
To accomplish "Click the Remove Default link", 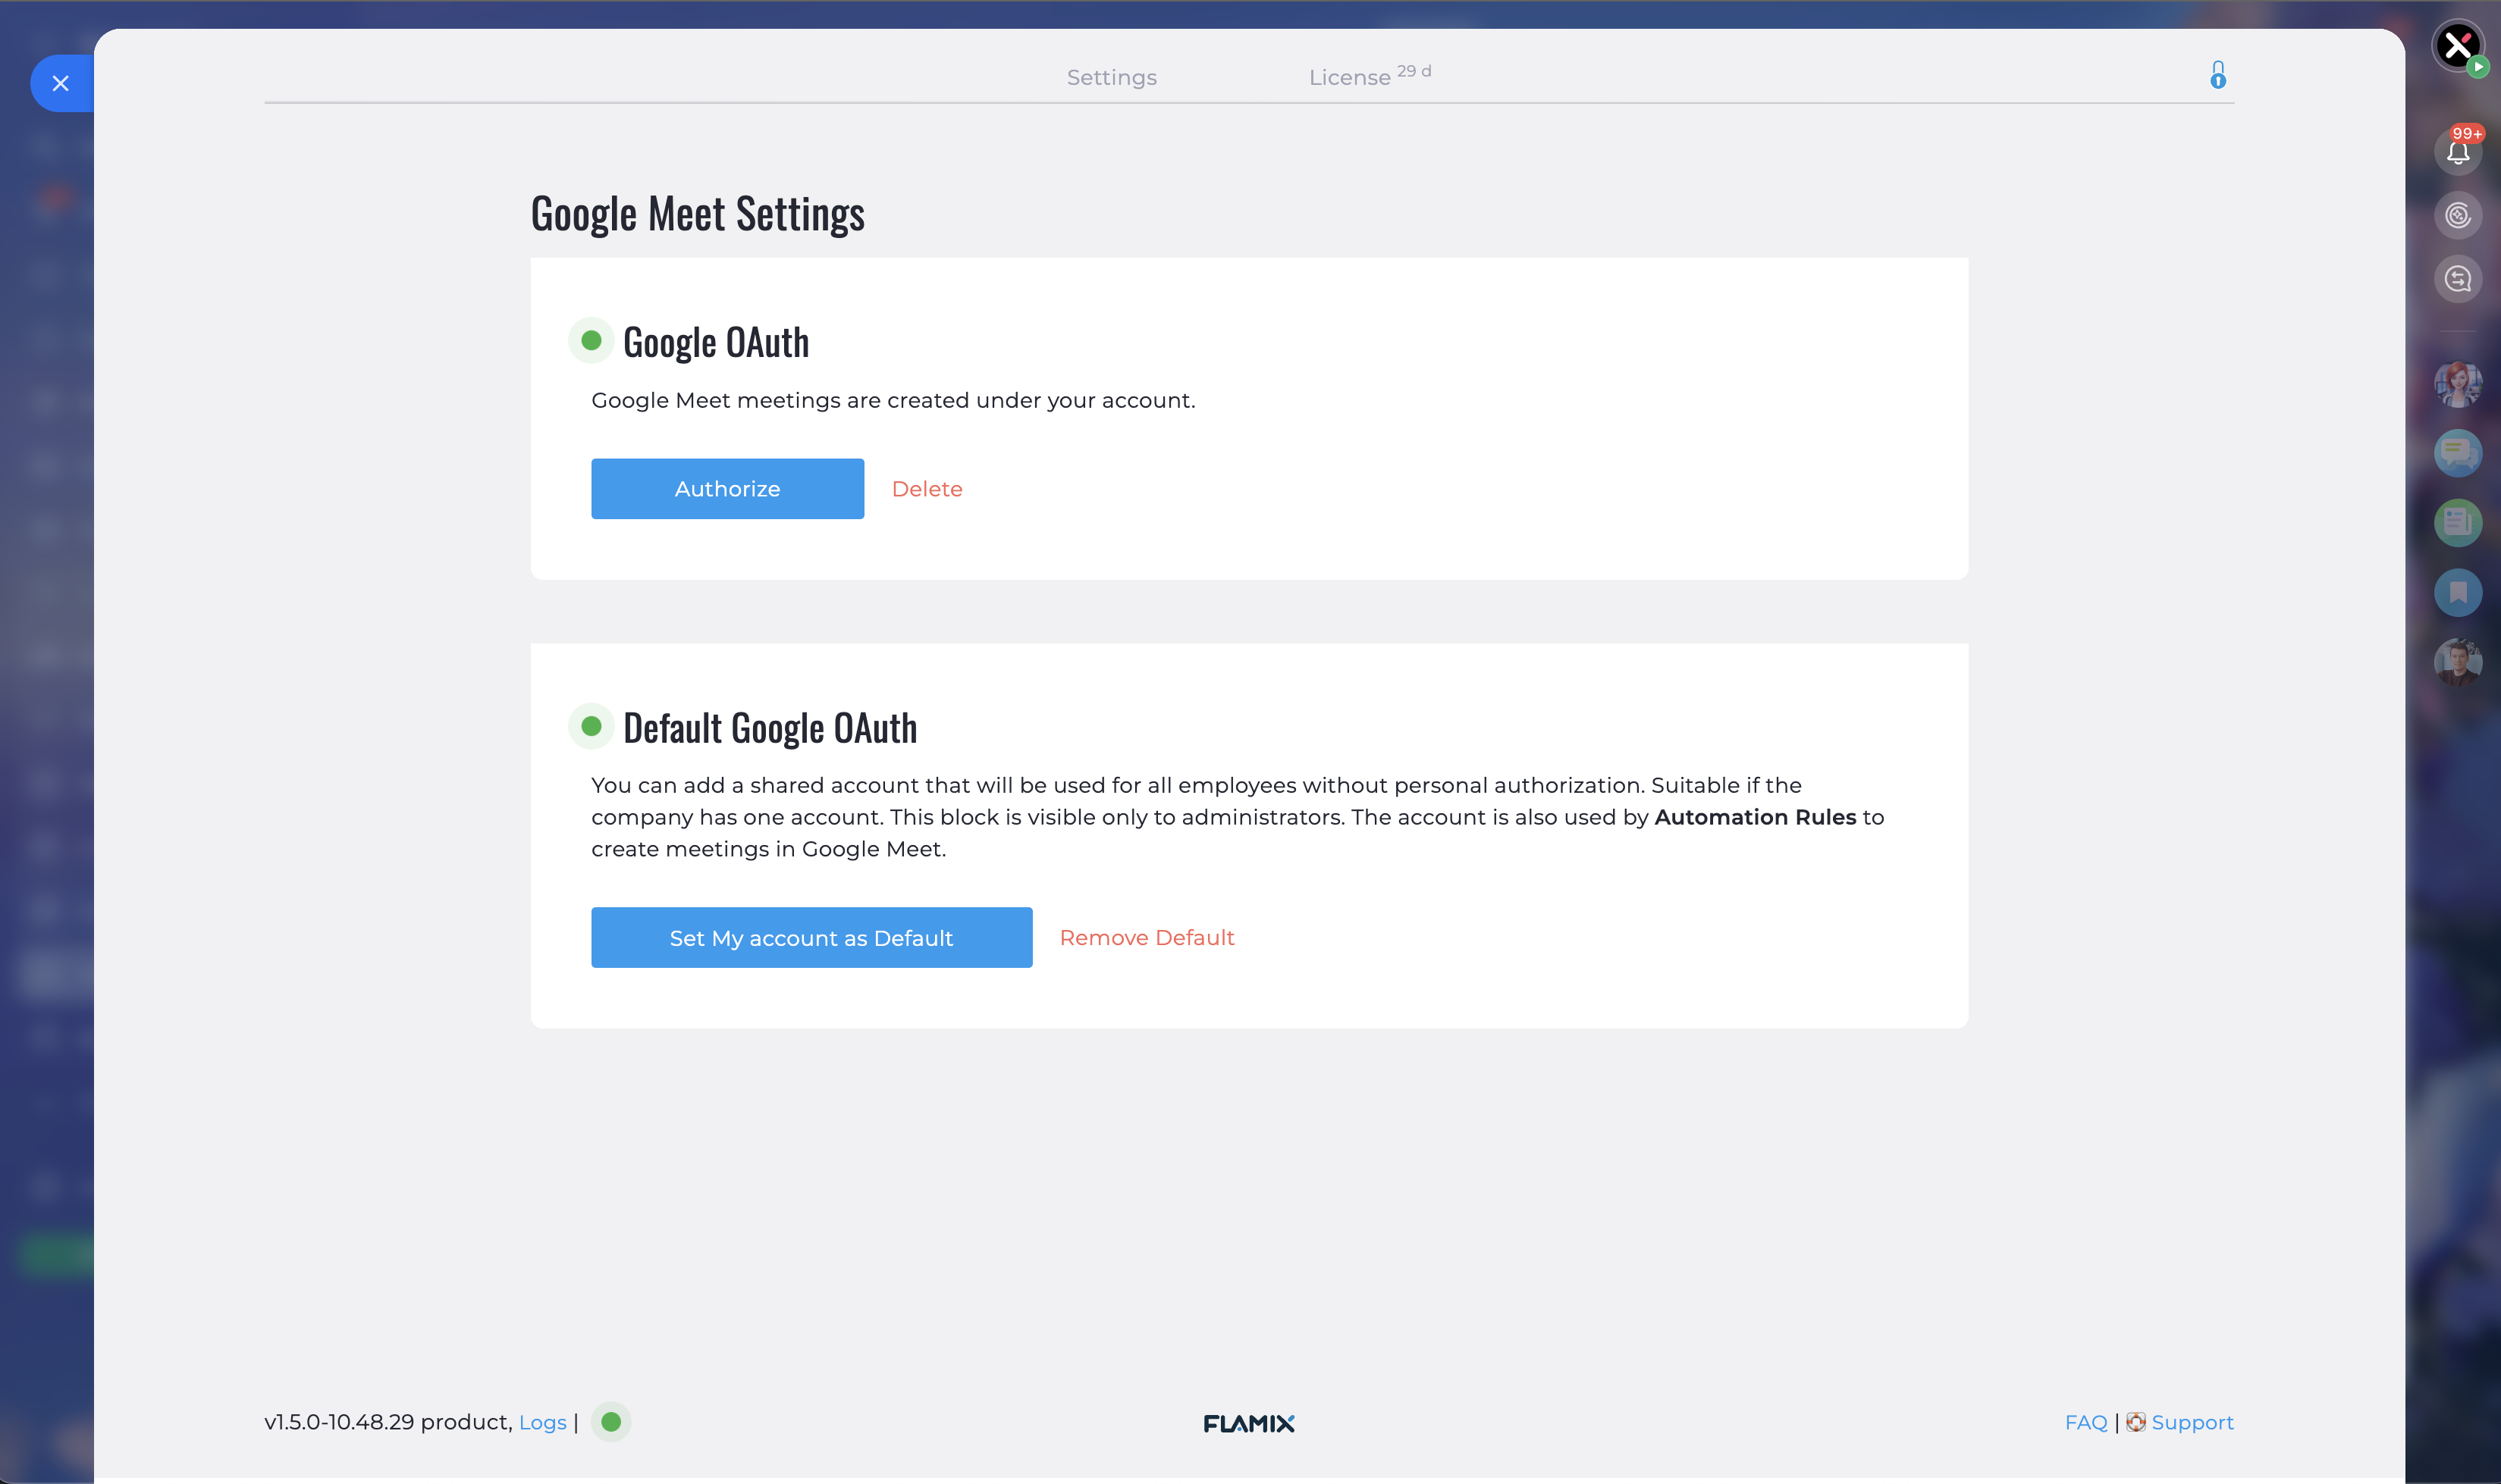I will pos(1147,938).
